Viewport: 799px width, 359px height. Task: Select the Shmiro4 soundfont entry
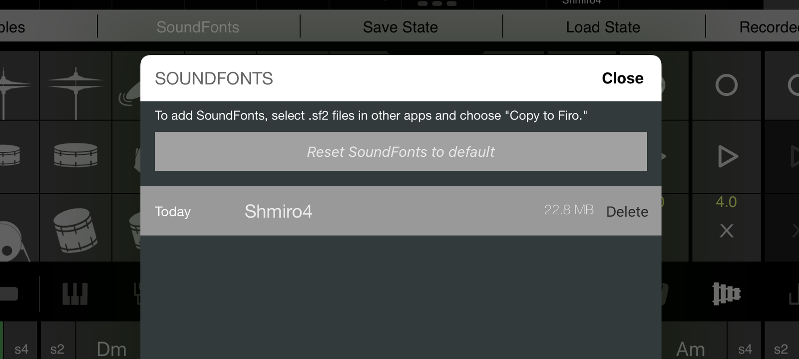(400, 211)
